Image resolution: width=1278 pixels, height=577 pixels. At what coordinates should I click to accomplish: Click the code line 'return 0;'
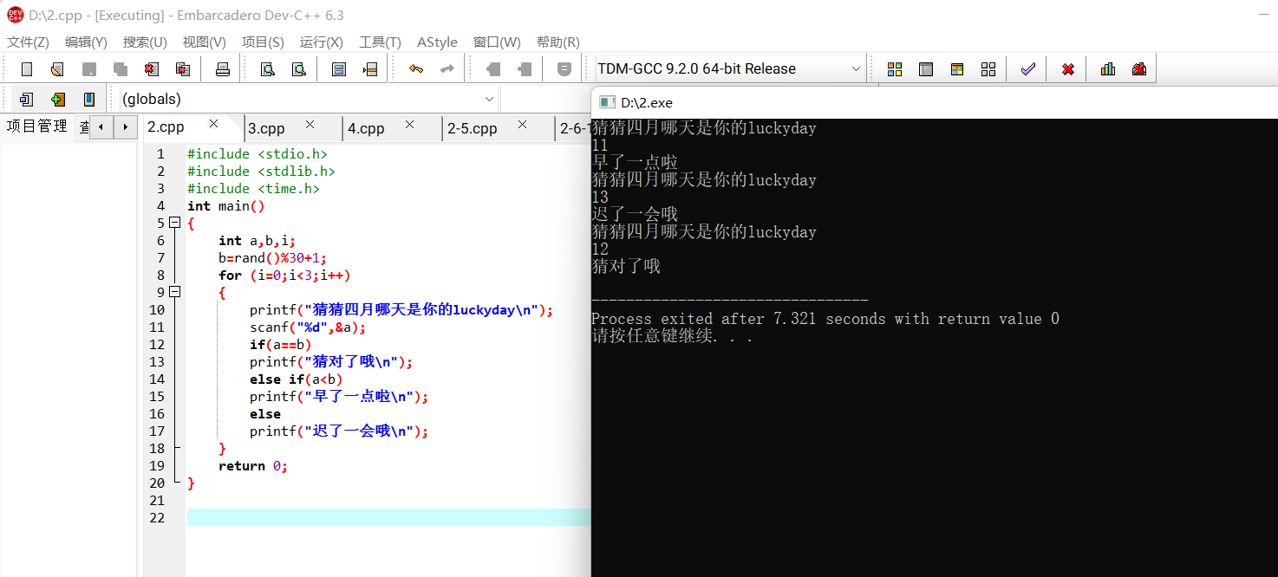coord(252,465)
